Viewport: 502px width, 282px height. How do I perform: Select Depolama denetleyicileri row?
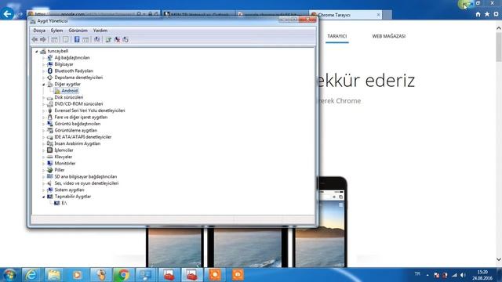[78, 78]
